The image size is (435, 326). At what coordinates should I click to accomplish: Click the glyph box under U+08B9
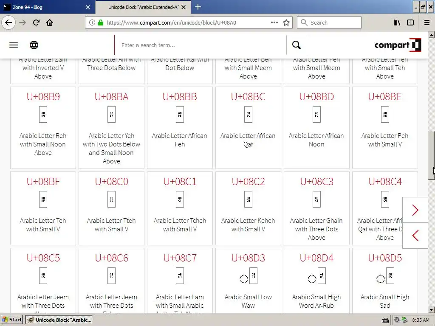pos(43,114)
